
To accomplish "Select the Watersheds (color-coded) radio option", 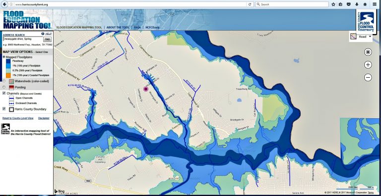I will (3, 81).
